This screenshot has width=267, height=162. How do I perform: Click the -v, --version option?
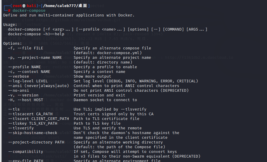click(23, 95)
